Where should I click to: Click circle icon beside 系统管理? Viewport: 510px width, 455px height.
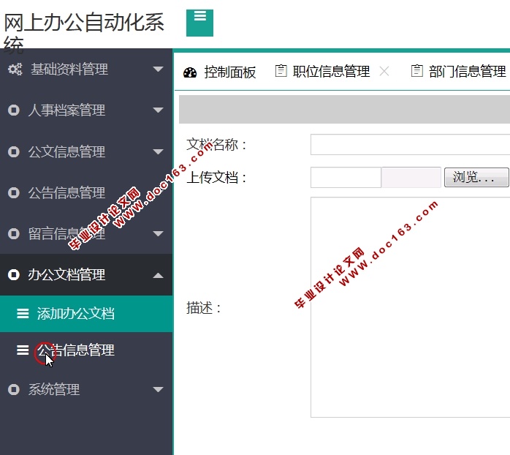(14, 390)
